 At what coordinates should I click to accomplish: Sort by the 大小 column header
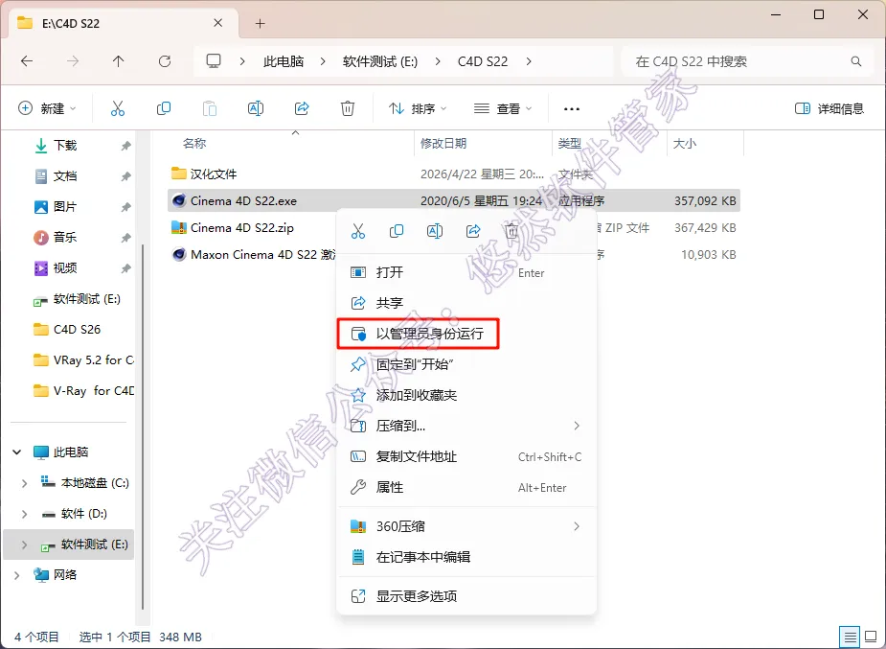point(684,144)
